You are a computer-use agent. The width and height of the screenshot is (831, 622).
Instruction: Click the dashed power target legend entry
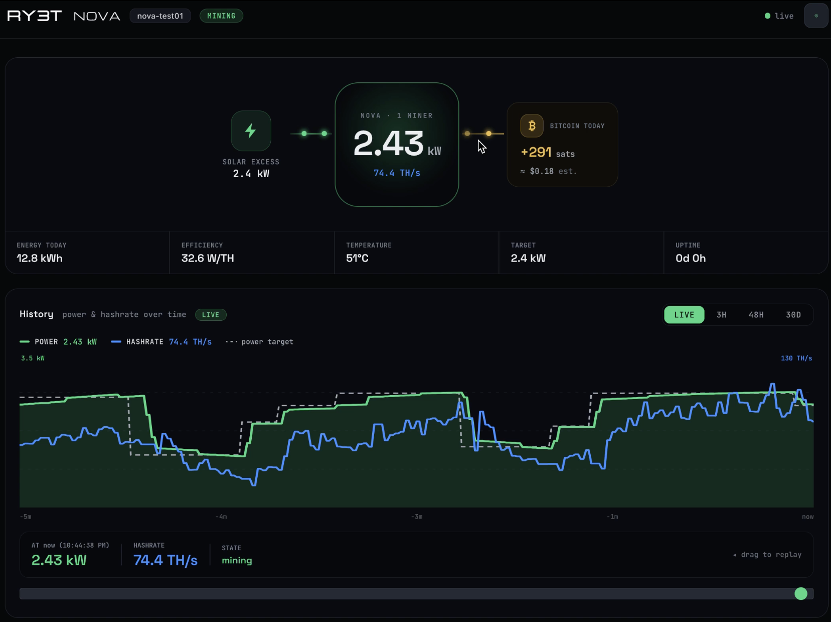tap(259, 342)
